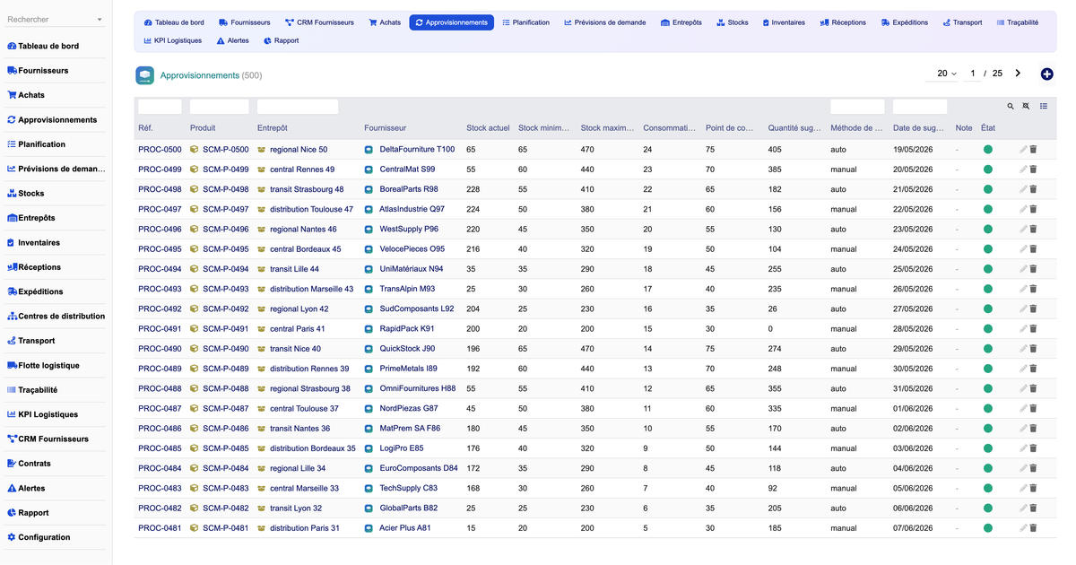Open the PROC-0482 reference link
1076x565 pixels.
pyautogui.click(x=160, y=508)
